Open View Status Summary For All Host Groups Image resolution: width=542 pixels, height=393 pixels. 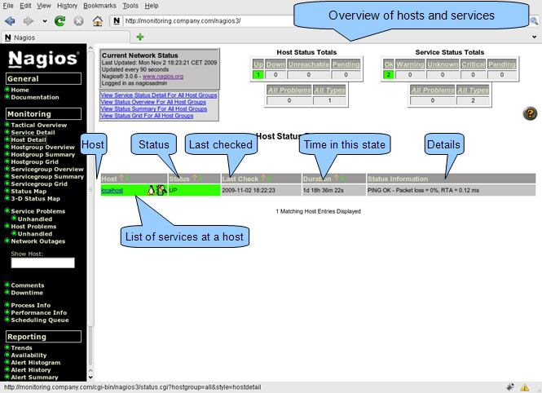tap(154, 109)
